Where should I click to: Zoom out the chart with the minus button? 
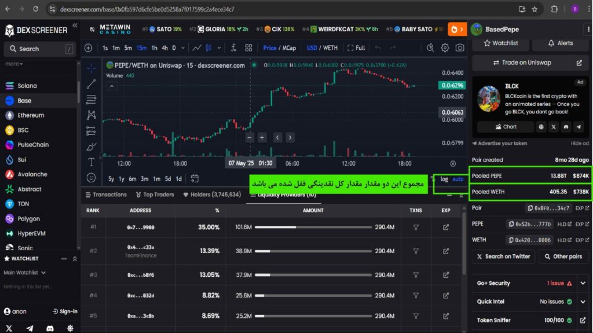pyautogui.click(x=249, y=138)
